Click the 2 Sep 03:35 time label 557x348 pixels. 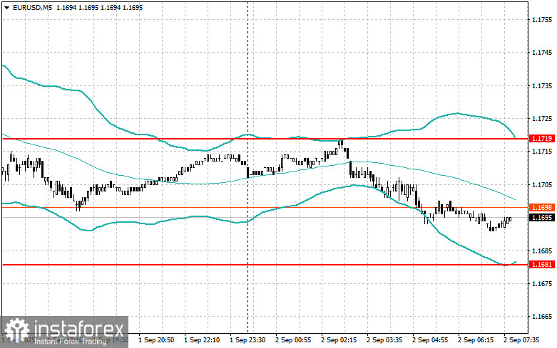click(384, 340)
